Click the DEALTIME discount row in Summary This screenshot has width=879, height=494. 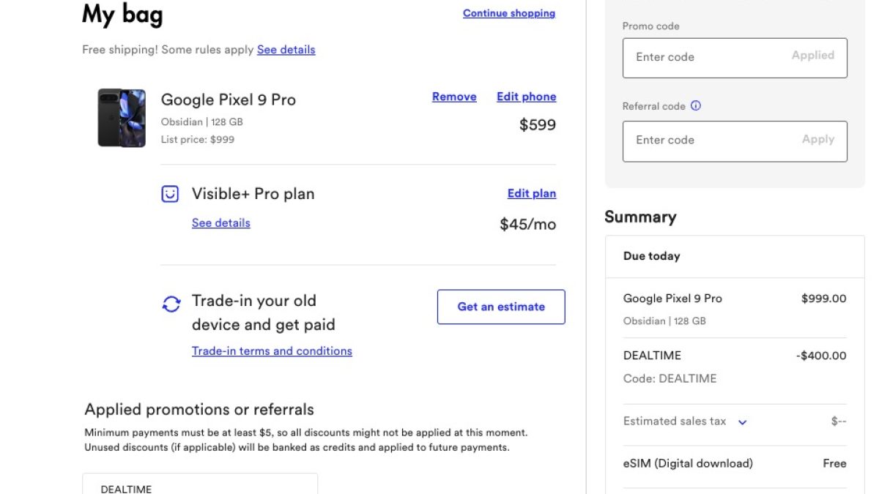click(x=735, y=366)
